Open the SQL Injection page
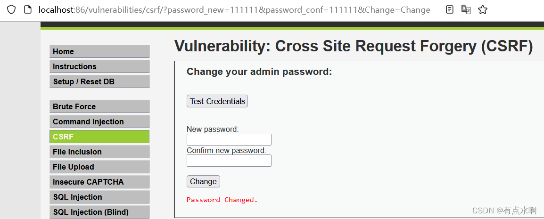 pos(99,197)
